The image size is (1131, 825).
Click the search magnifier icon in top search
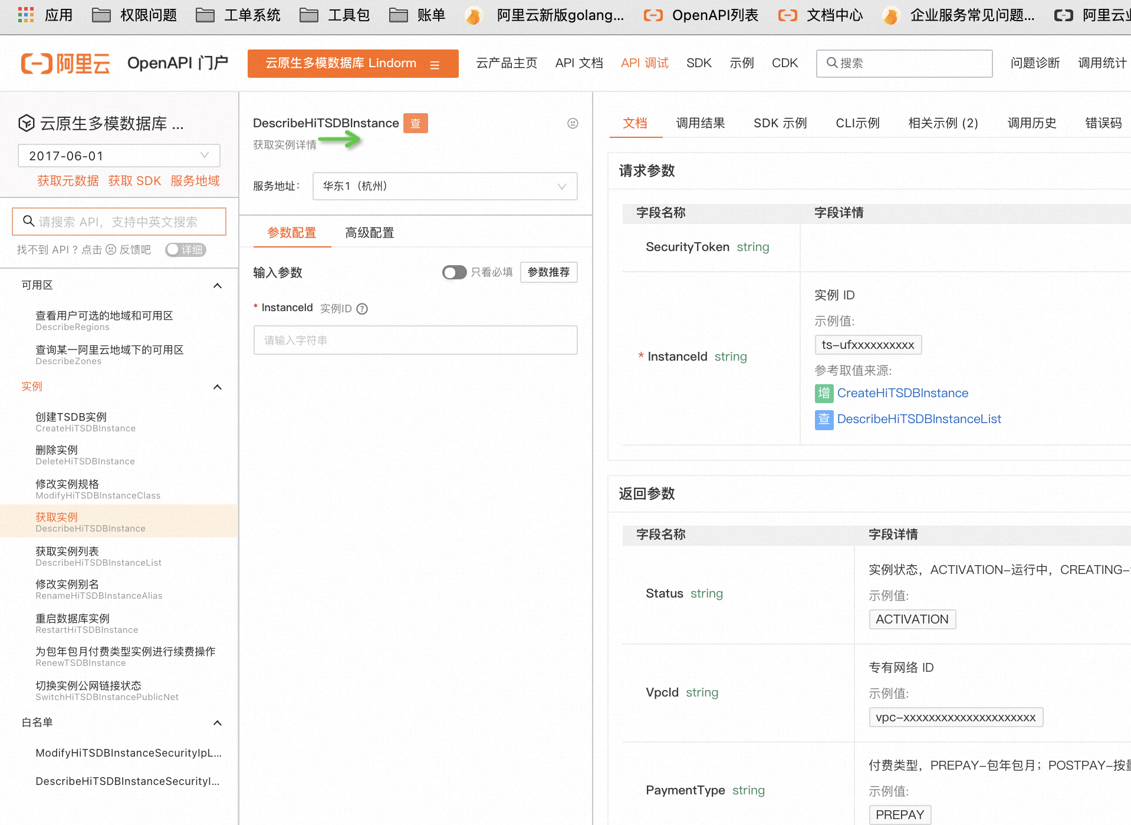coord(832,62)
